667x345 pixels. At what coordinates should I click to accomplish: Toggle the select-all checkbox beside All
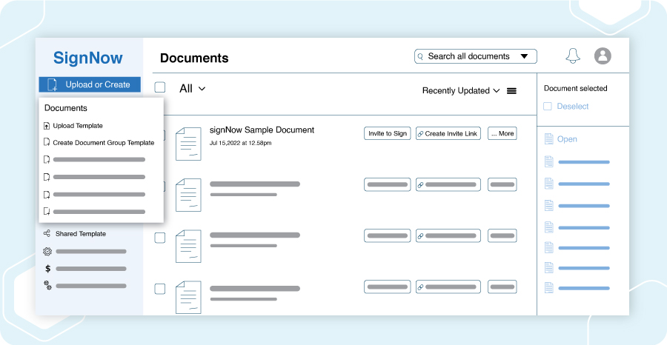[160, 87]
